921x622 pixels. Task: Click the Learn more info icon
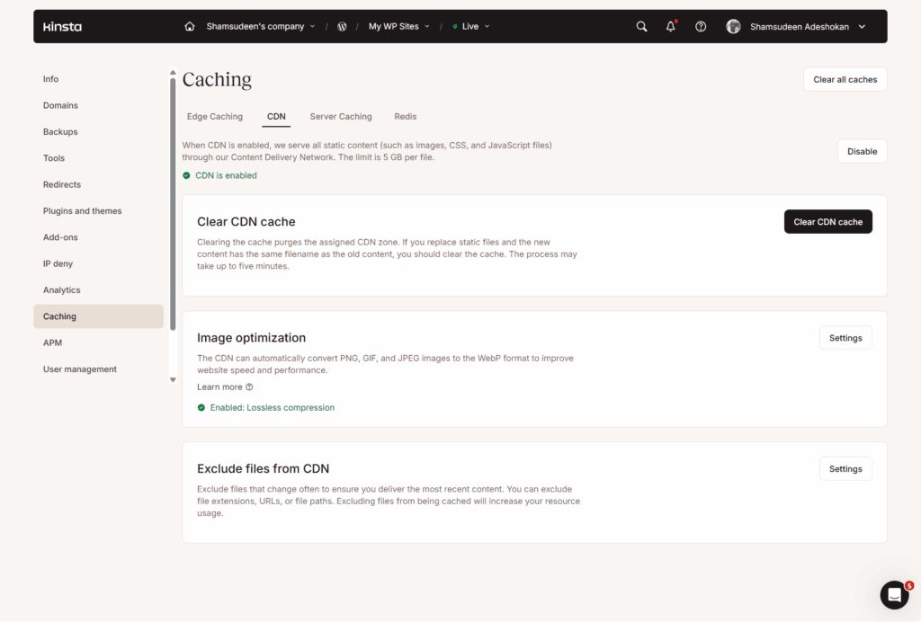tap(248, 387)
